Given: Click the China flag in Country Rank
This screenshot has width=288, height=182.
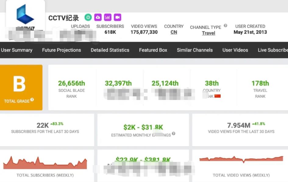Looking at the screenshot, I should click(217, 96).
